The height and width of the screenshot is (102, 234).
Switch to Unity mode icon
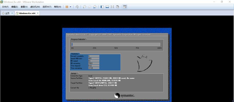(x=117, y=7)
